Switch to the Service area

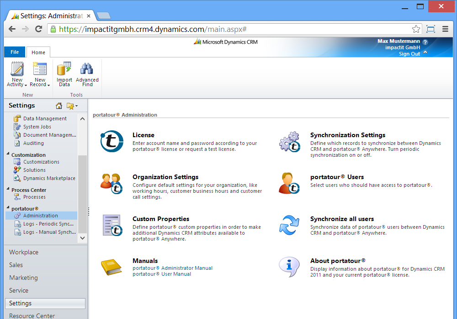pyautogui.click(x=19, y=291)
